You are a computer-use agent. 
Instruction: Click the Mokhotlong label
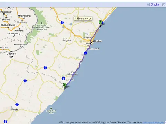click(x=24, y=16)
